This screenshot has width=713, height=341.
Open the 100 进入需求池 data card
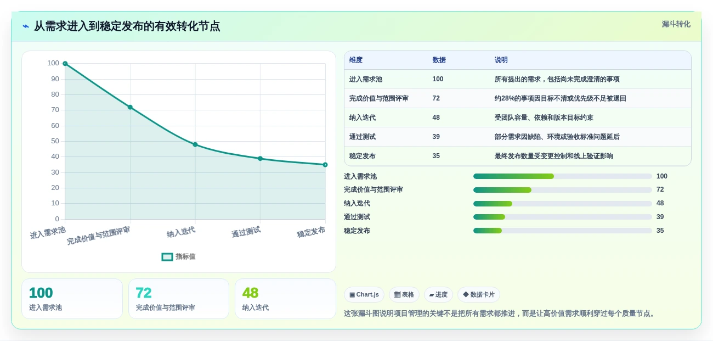72,299
